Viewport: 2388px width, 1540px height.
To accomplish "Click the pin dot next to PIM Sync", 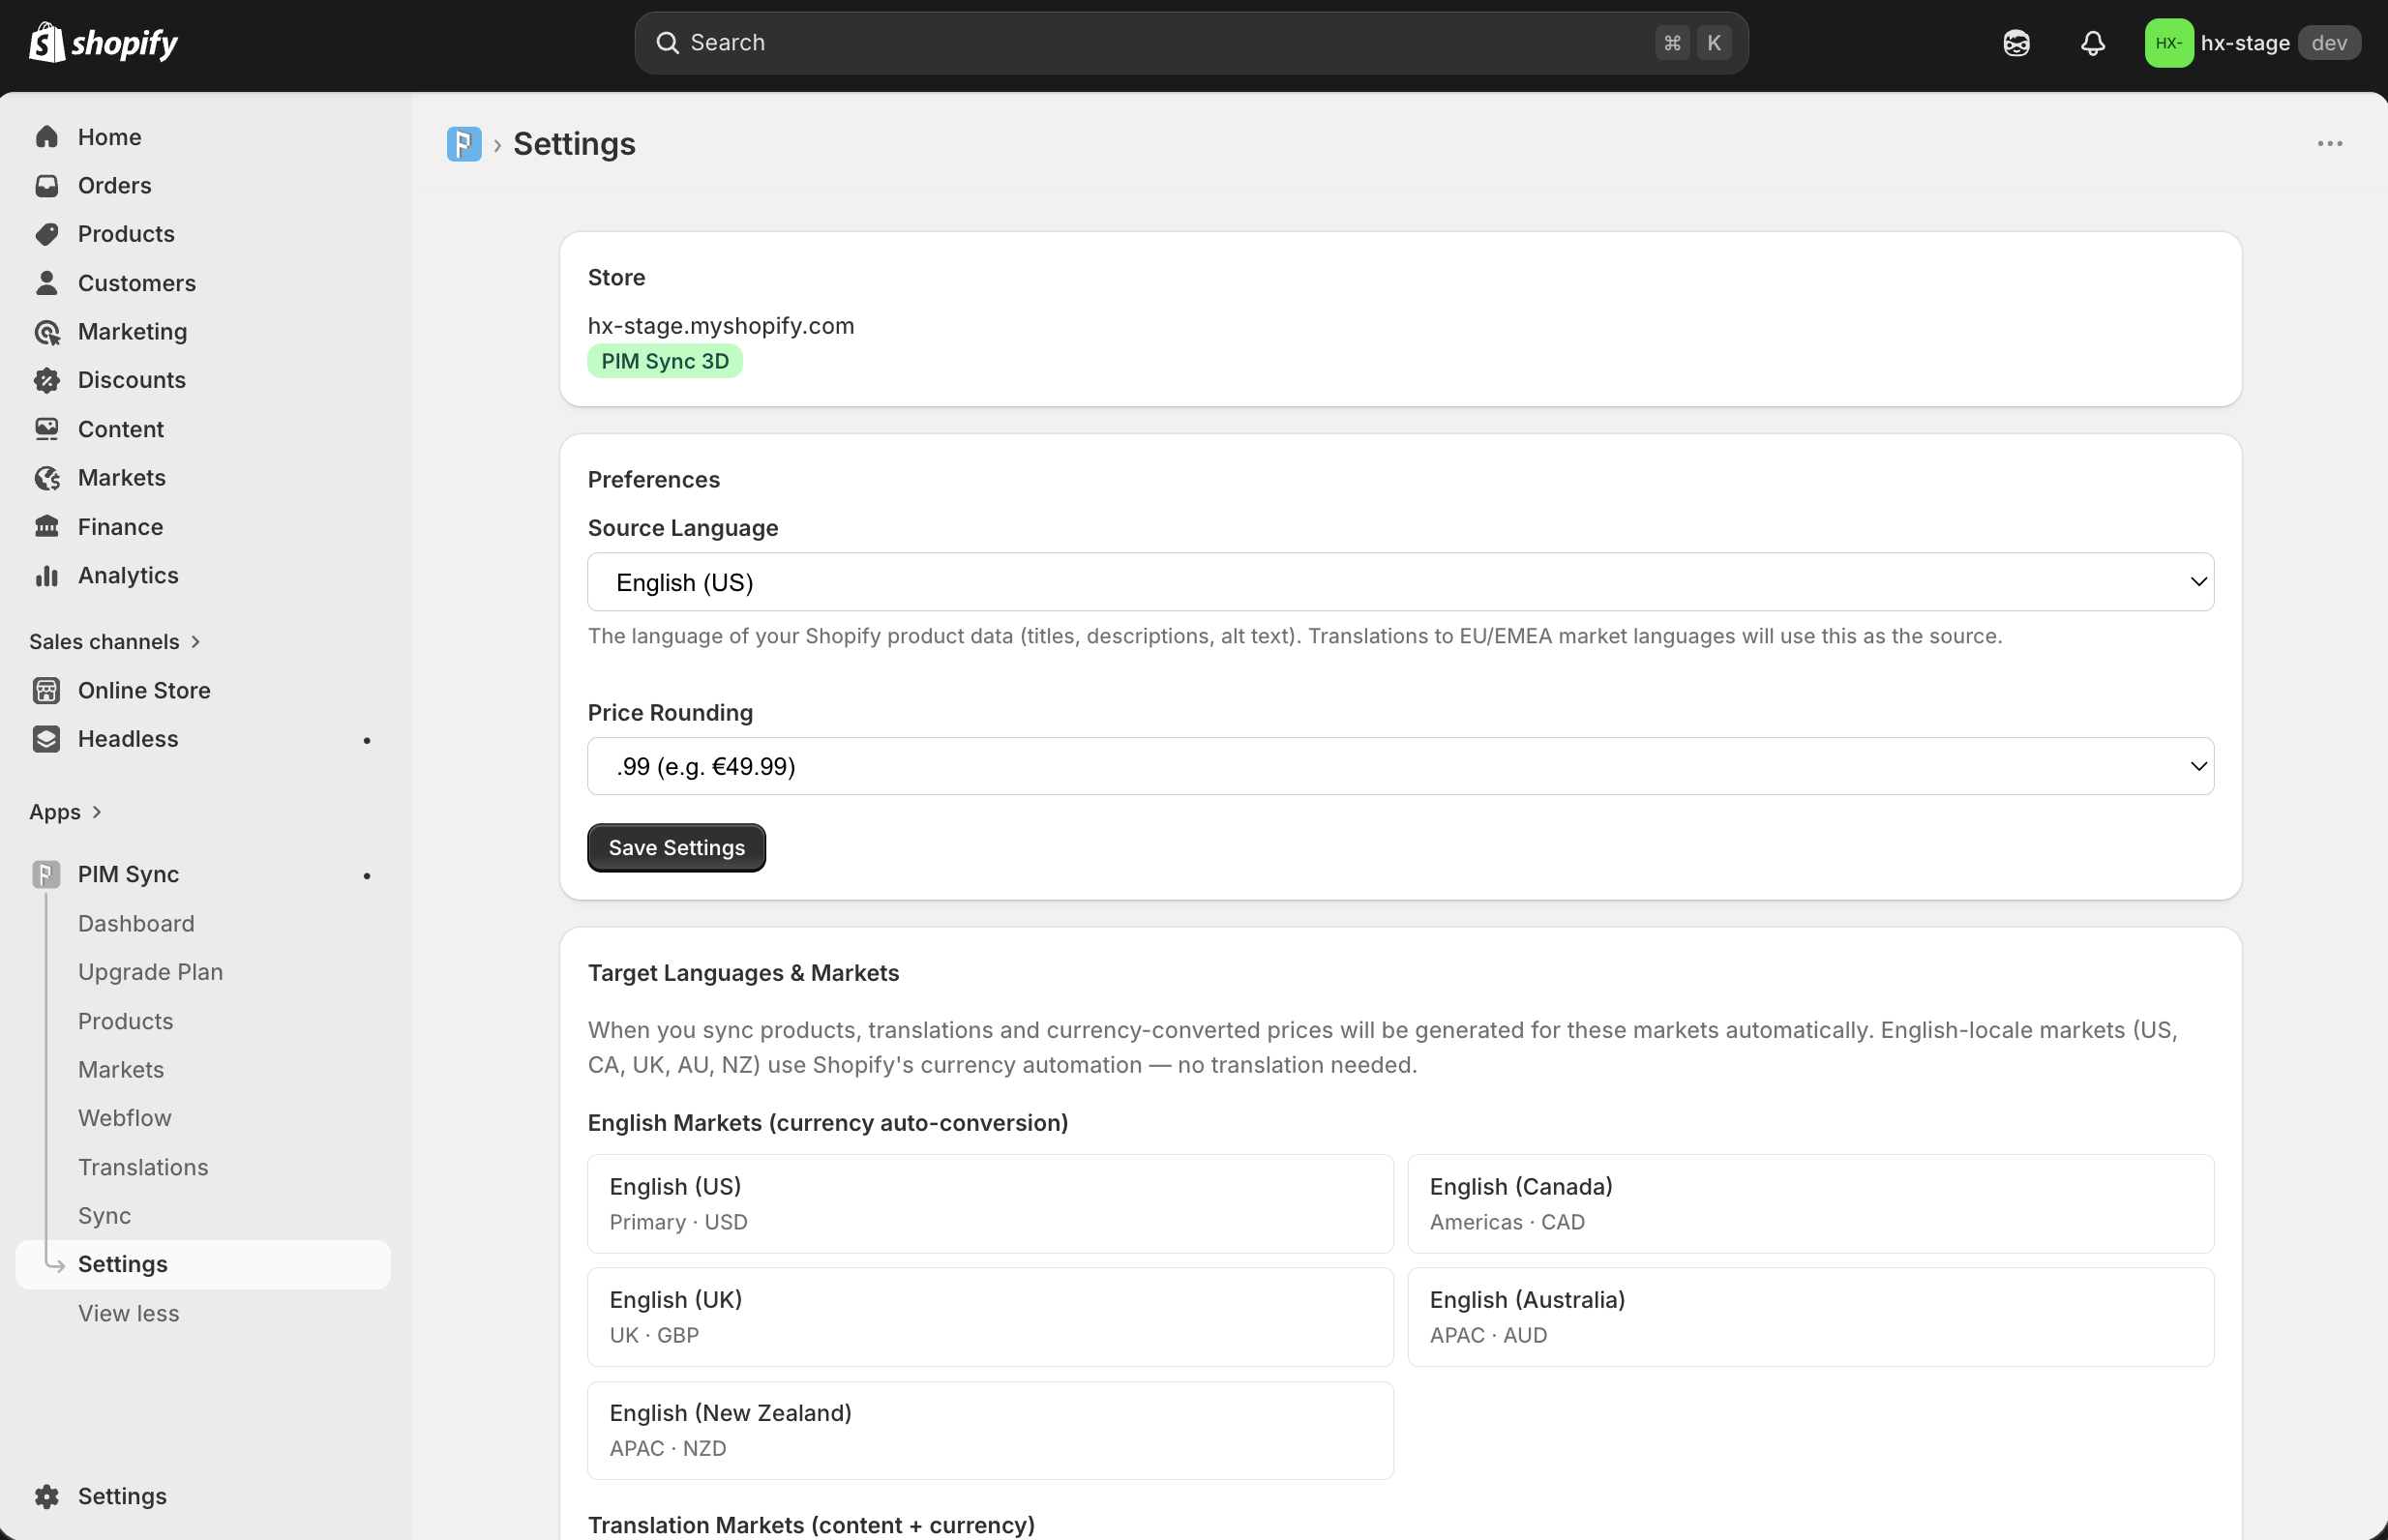I will [x=367, y=876].
